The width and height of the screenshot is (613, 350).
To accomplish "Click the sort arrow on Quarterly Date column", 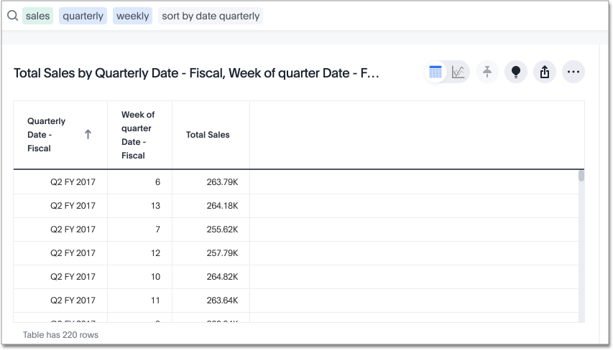I will [x=88, y=134].
